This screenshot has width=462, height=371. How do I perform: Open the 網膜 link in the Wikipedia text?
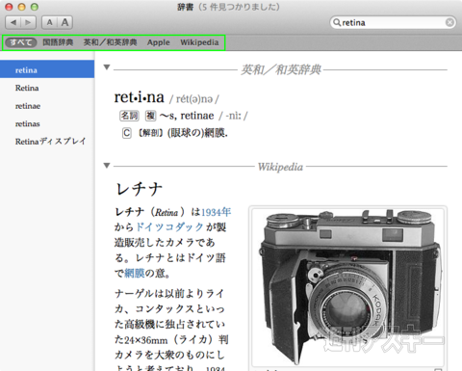coord(135,274)
